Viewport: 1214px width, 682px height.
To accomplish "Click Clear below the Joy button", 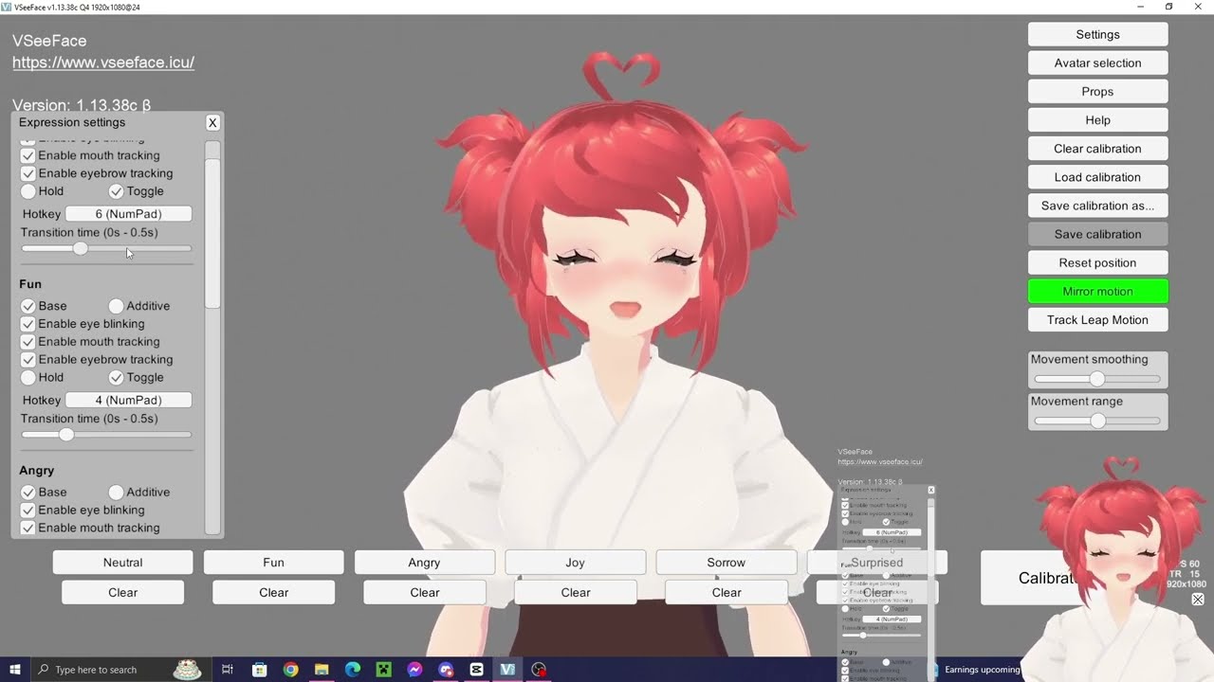I will [575, 593].
